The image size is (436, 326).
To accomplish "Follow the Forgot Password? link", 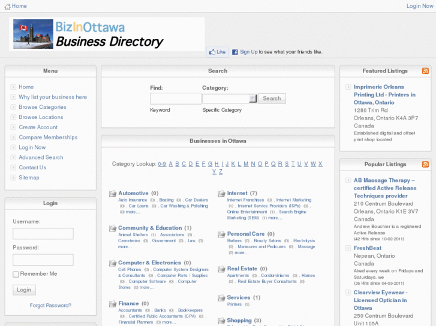I will click(x=50, y=306).
